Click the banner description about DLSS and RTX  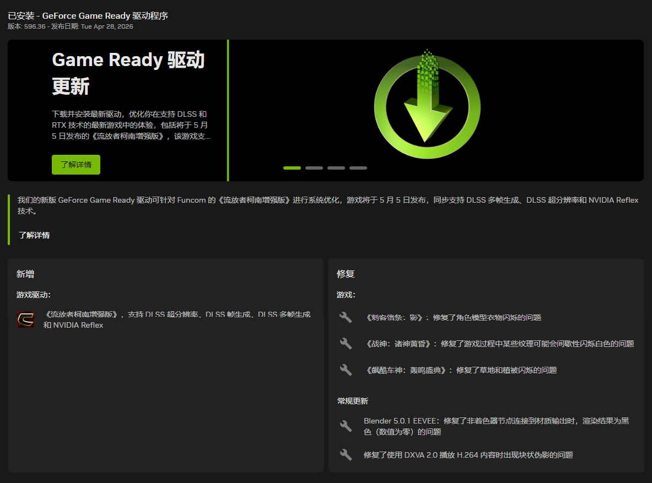(131, 125)
